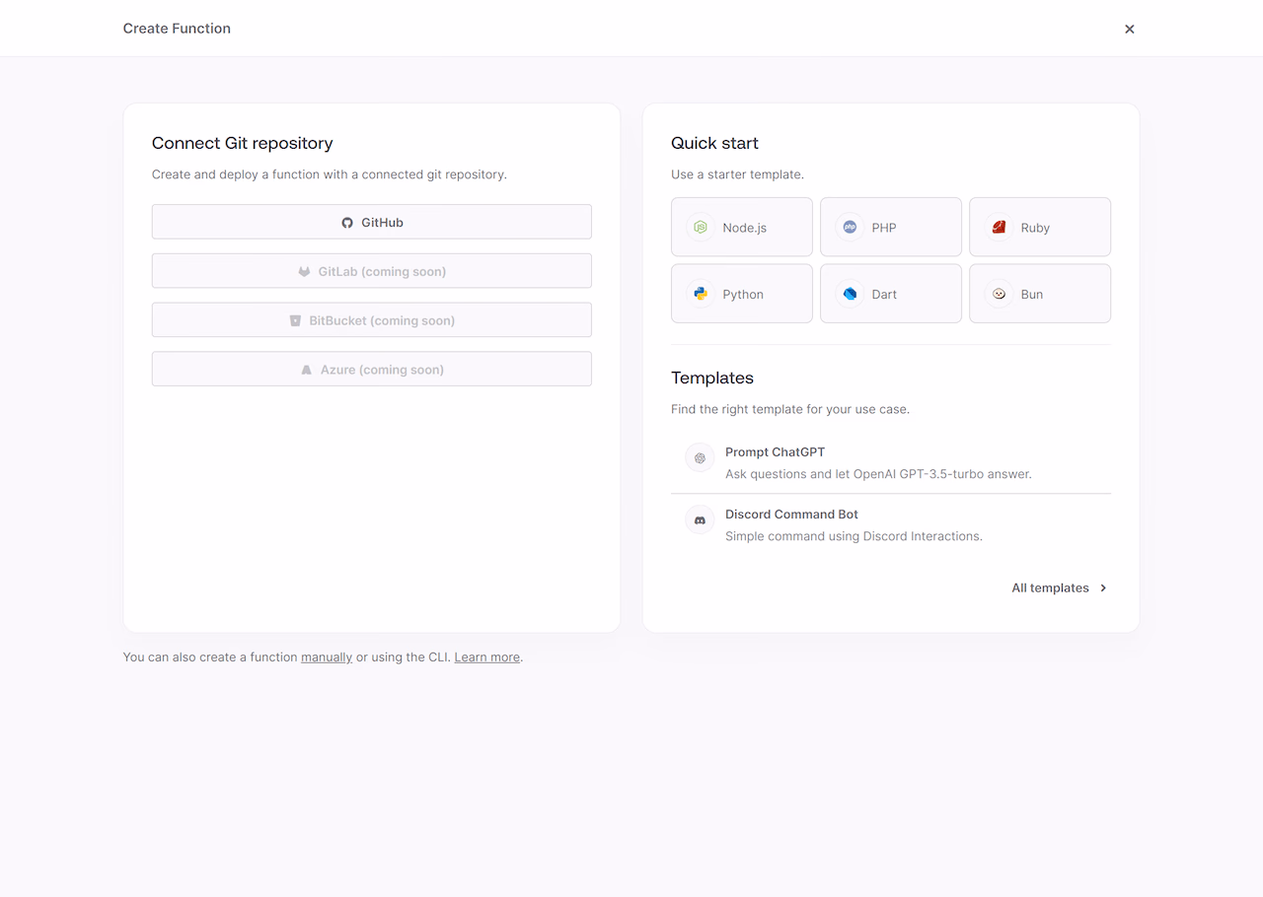The image size is (1263, 897).
Task: Click the 'Quick start' heading
Action: click(x=714, y=143)
